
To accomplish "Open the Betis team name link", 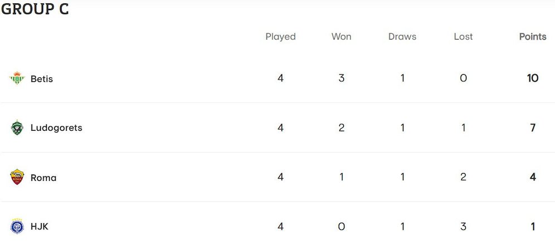I will coord(42,79).
